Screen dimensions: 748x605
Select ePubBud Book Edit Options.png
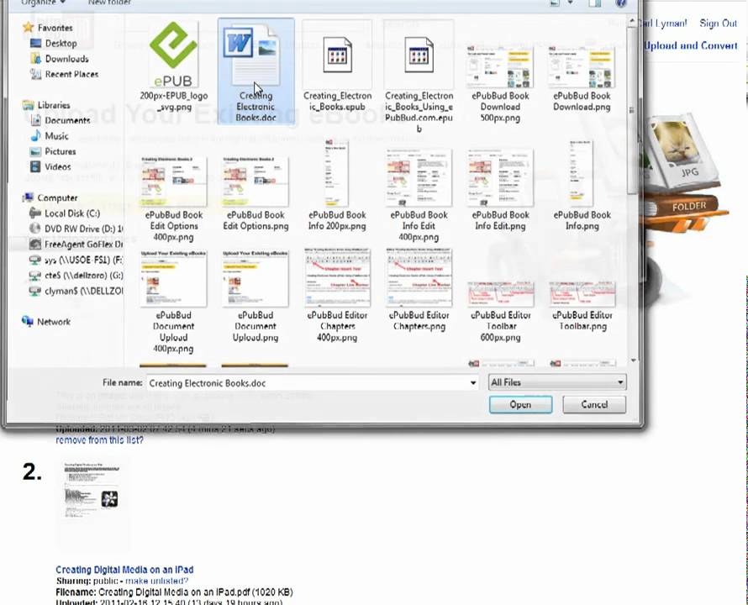tap(255, 194)
